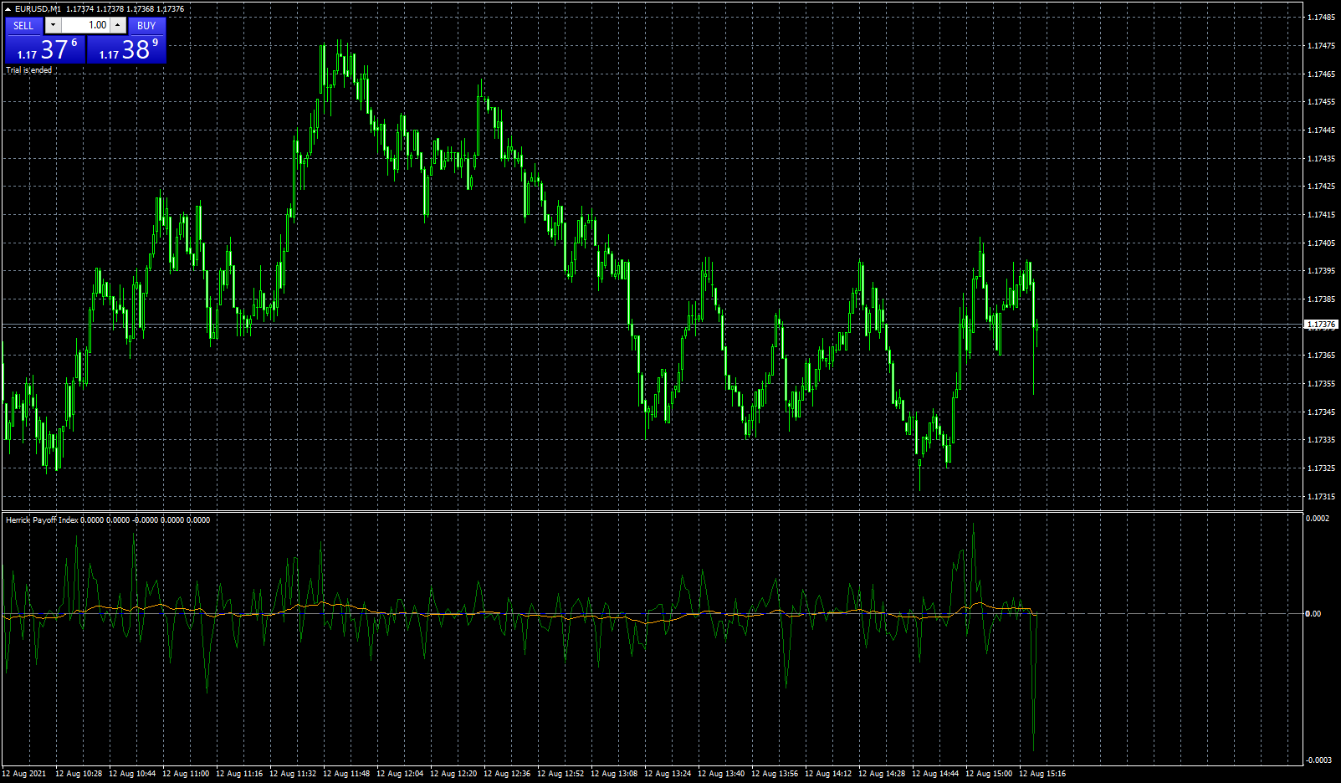Click the 'Trial is ended' label
The image size is (1341, 783).
tap(29, 70)
